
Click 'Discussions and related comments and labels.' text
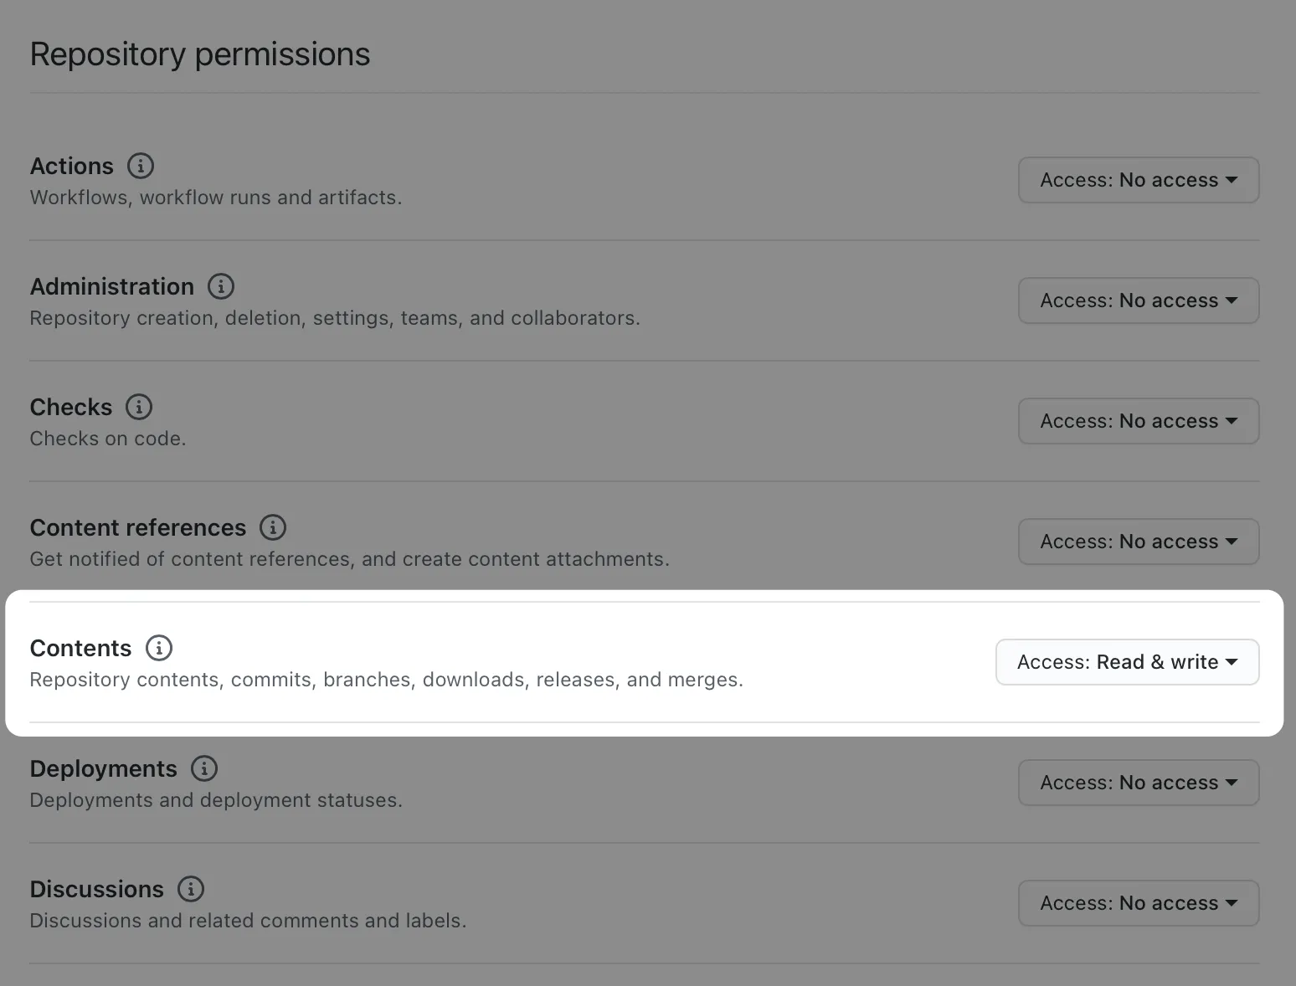249,921
